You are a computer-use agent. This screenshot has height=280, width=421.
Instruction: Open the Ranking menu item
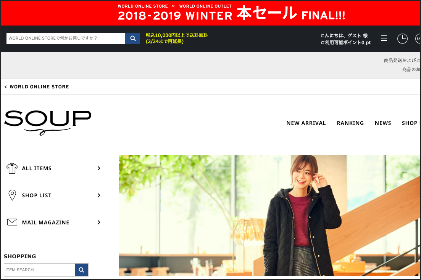pyautogui.click(x=350, y=123)
